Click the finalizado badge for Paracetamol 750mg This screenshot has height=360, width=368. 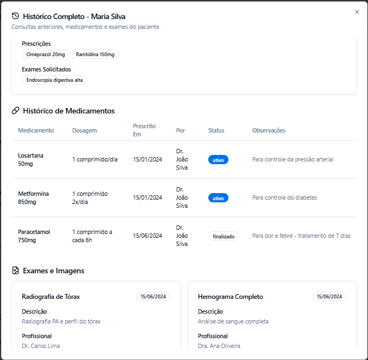click(x=224, y=236)
